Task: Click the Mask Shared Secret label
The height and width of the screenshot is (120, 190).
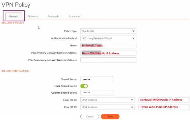Action: coord(66,86)
